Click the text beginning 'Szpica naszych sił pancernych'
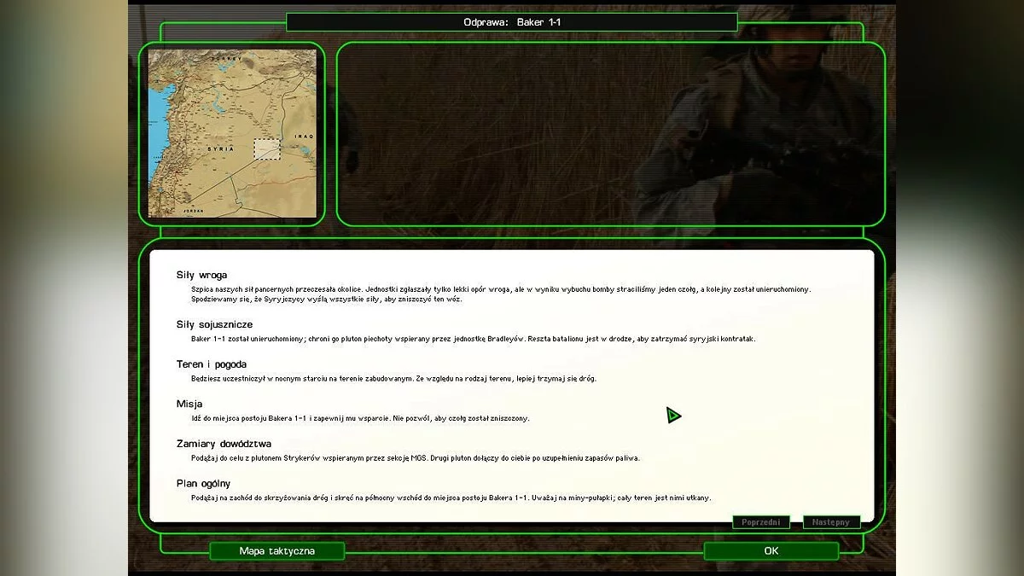The width and height of the screenshot is (1024, 576). click(501, 289)
